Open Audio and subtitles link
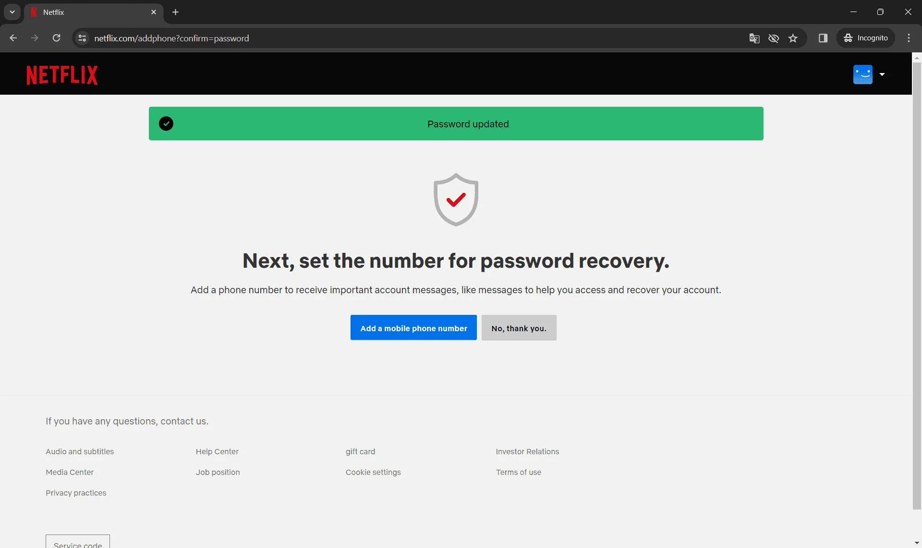 pos(80,451)
